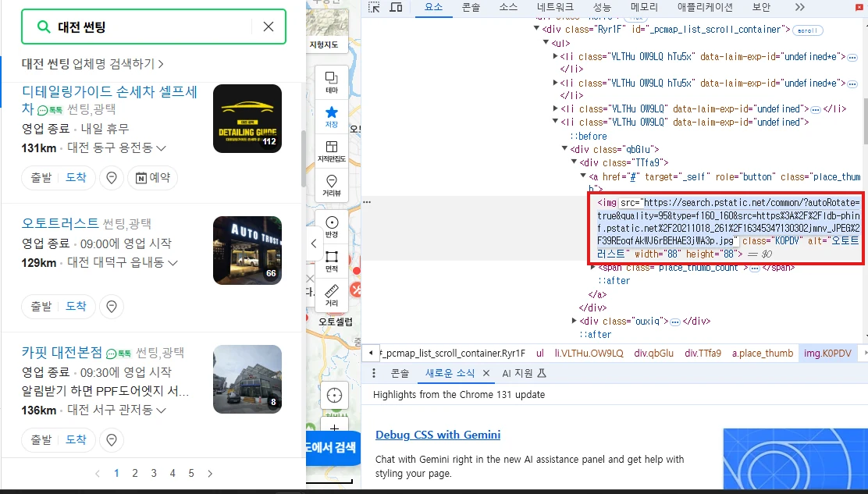The width and height of the screenshot is (868, 494).
Task: Click the location pin icon for 카핏 대전본점
Action: pyautogui.click(x=112, y=440)
